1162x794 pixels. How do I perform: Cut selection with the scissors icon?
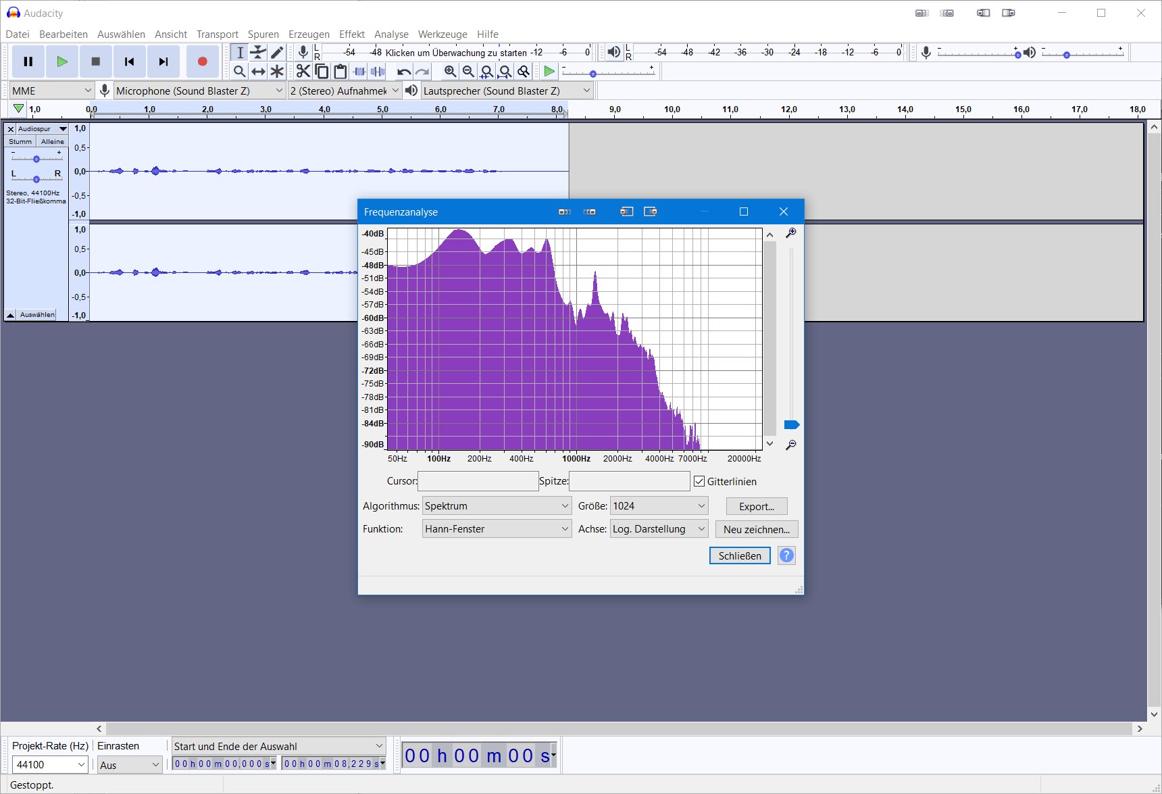click(303, 71)
